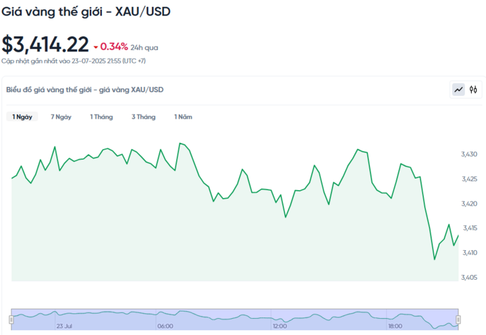This screenshot has height=335, width=486.
Task: Click the red down arrow beside 0.34%
Action: pyautogui.click(x=96, y=47)
